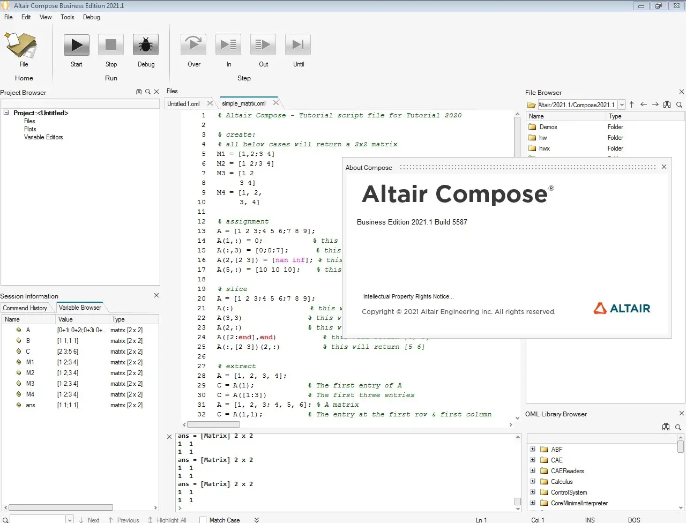Click the Debug bug icon
This screenshot has height=523, width=686.
point(146,45)
